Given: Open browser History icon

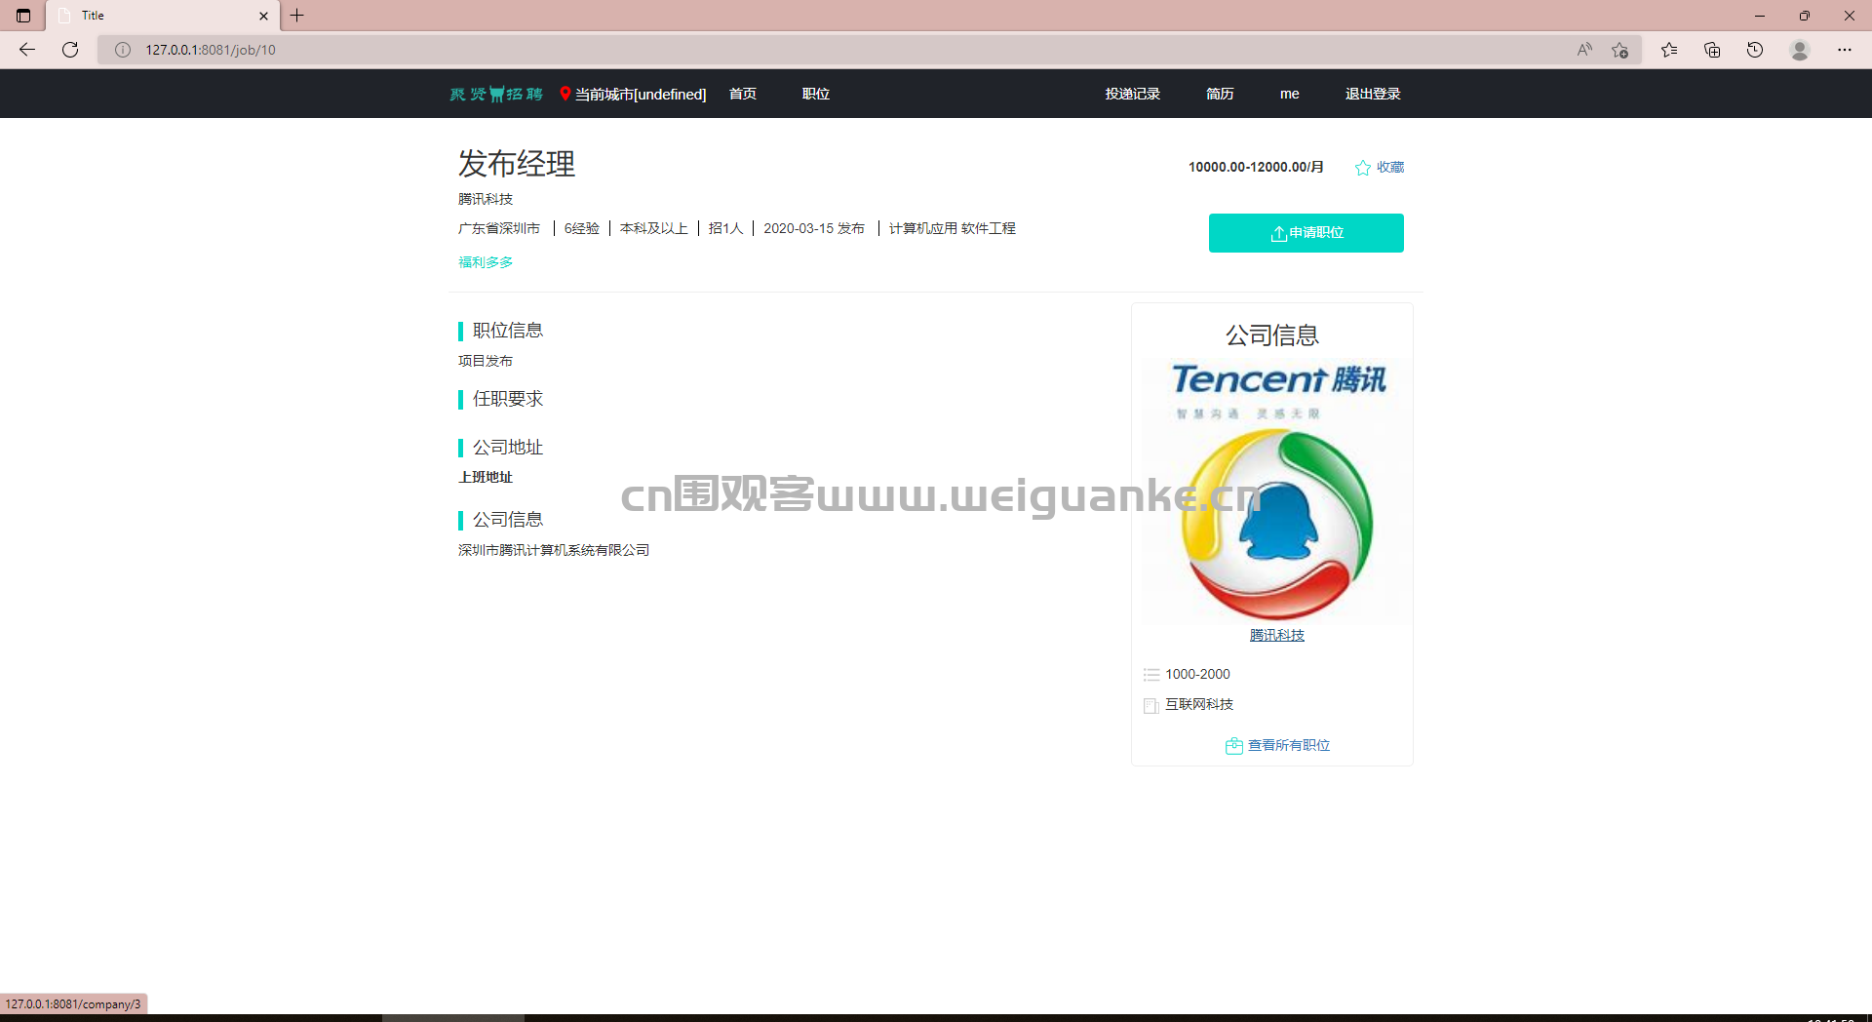Looking at the screenshot, I should pyautogui.click(x=1755, y=50).
